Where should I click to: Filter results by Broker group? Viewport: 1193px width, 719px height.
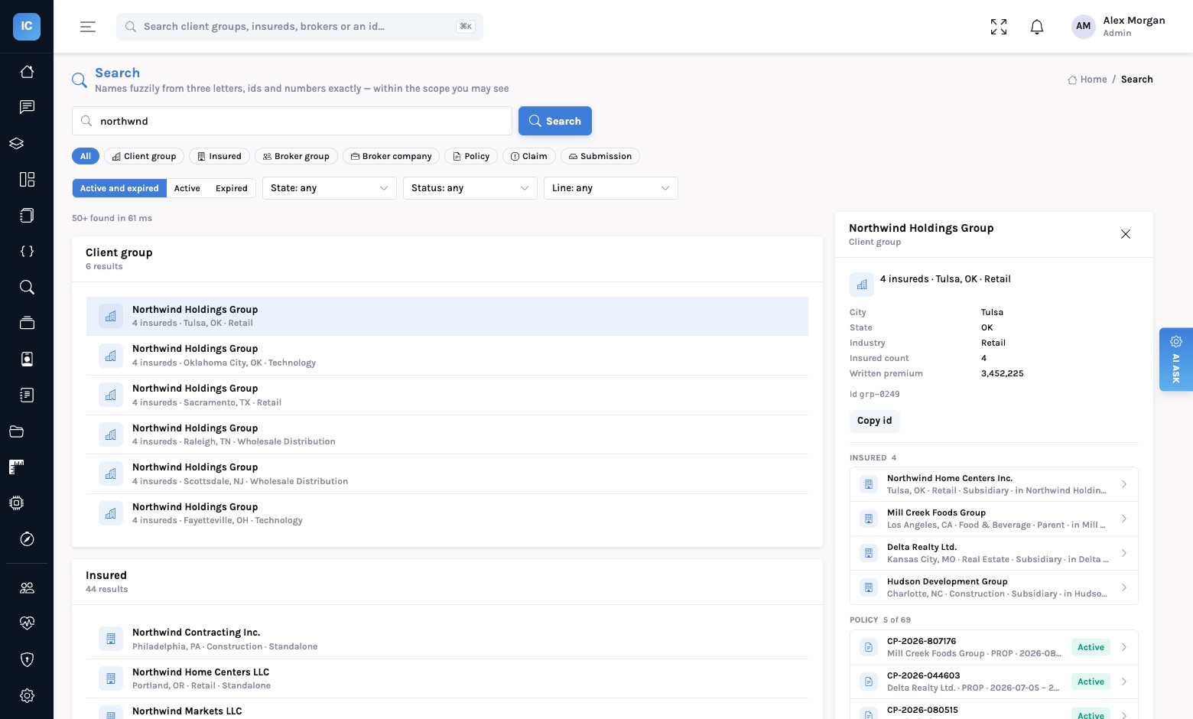coord(296,156)
